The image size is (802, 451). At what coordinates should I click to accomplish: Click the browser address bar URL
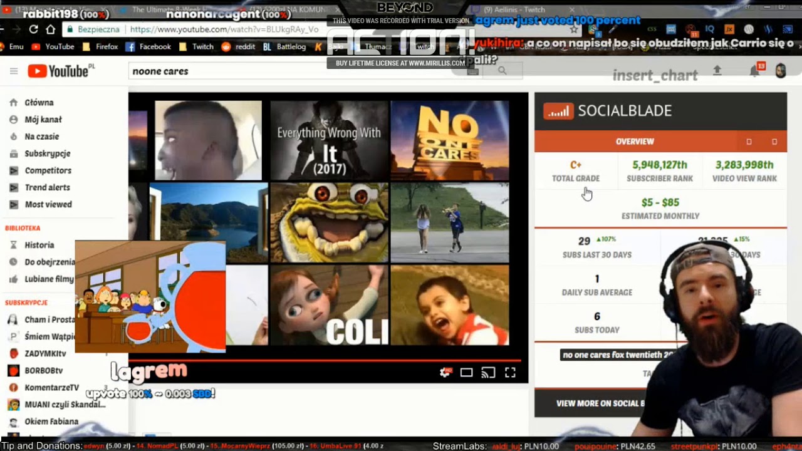point(224,29)
